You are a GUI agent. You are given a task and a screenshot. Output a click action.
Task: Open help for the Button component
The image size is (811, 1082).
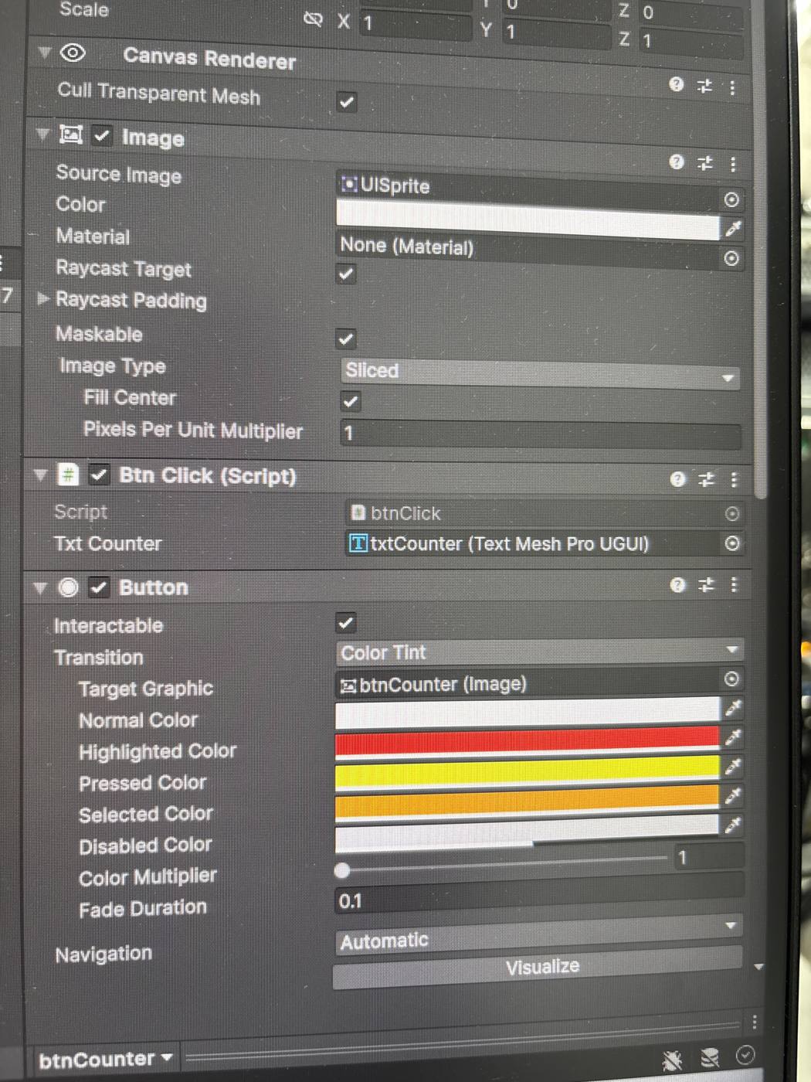677,585
